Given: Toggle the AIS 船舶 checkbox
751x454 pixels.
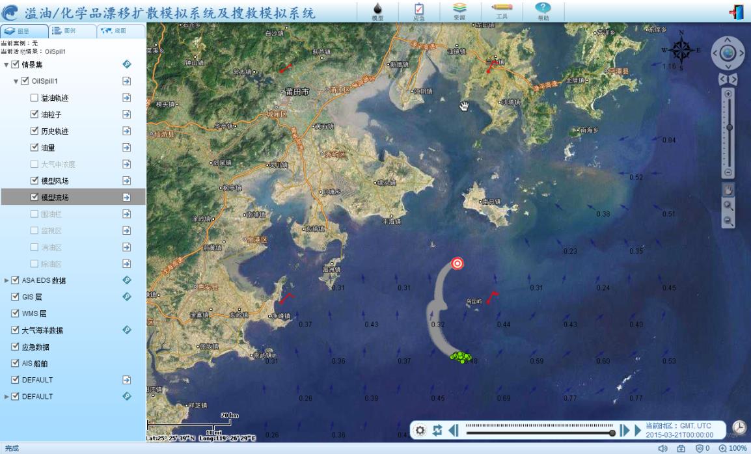Looking at the screenshot, I should pos(16,363).
